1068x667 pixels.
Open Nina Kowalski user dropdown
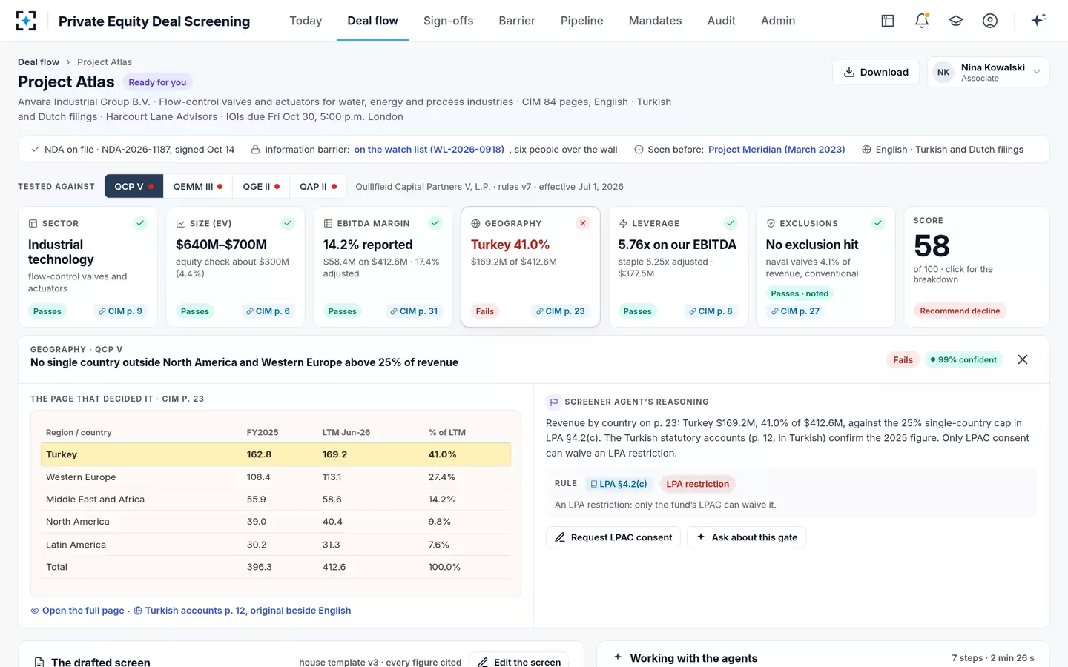coord(989,73)
